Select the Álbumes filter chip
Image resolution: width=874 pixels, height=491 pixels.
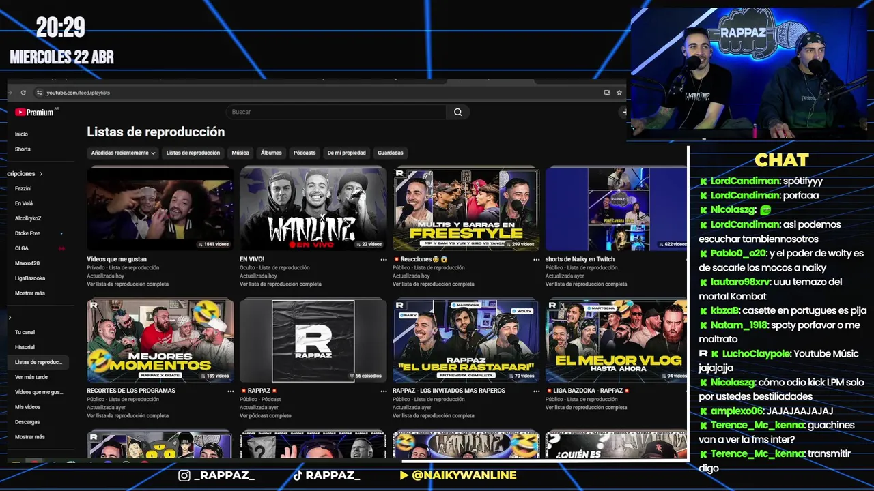coord(271,153)
